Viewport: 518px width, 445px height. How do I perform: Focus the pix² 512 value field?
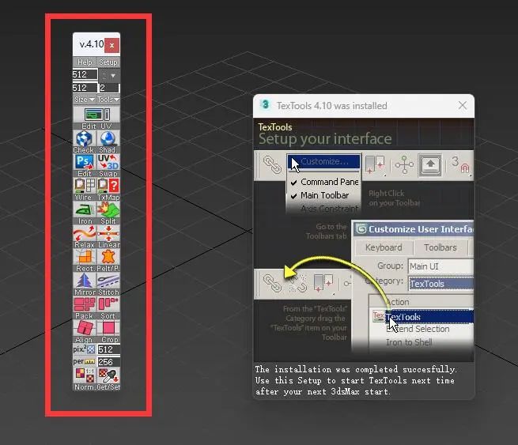(x=108, y=349)
